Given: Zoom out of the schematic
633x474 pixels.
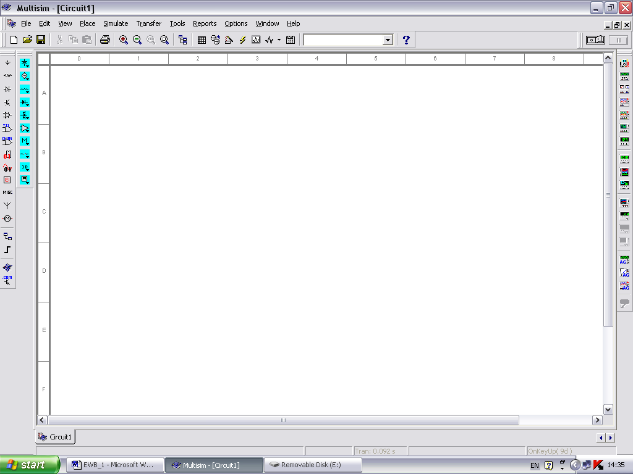Looking at the screenshot, I should coord(137,39).
